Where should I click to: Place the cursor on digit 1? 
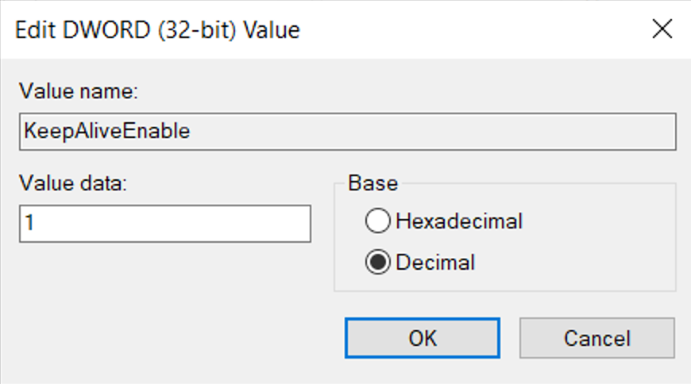[x=29, y=224]
